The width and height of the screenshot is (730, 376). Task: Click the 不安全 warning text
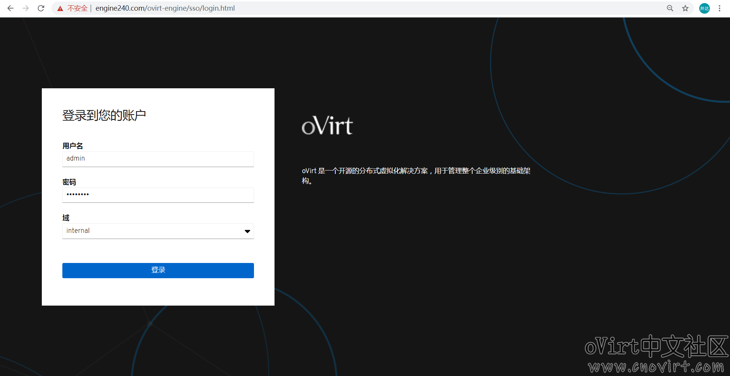(78, 8)
